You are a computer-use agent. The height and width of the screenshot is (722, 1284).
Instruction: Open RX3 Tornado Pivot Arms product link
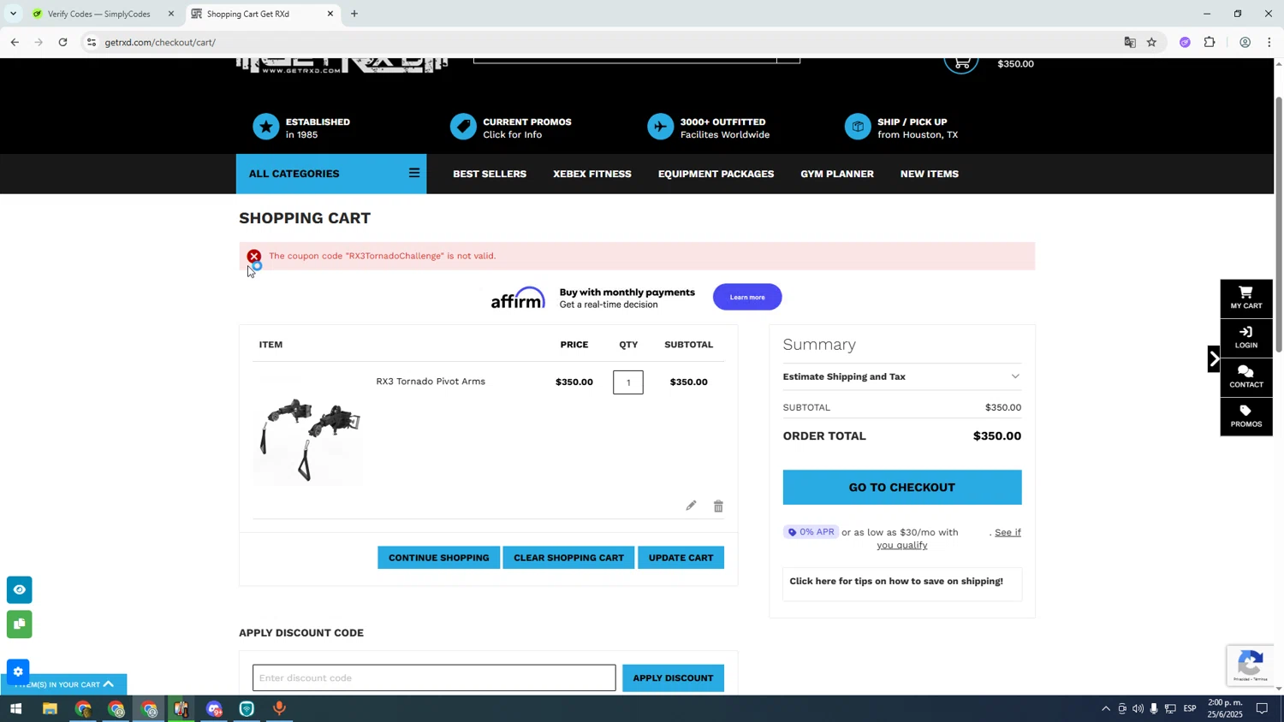click(431, 382)
